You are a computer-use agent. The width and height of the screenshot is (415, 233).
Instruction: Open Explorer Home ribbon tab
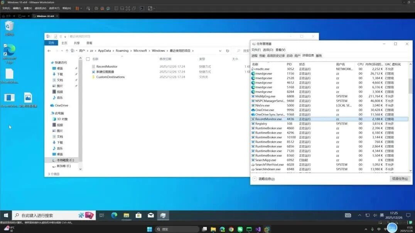point(64,43)
